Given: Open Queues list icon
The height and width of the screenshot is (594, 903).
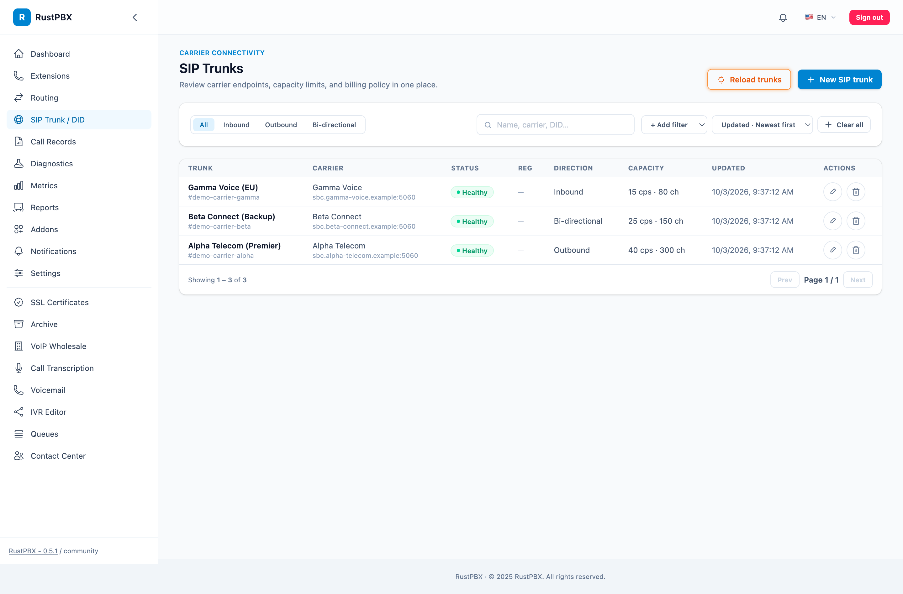Looking at the screenshot, I should coord(18,434).
